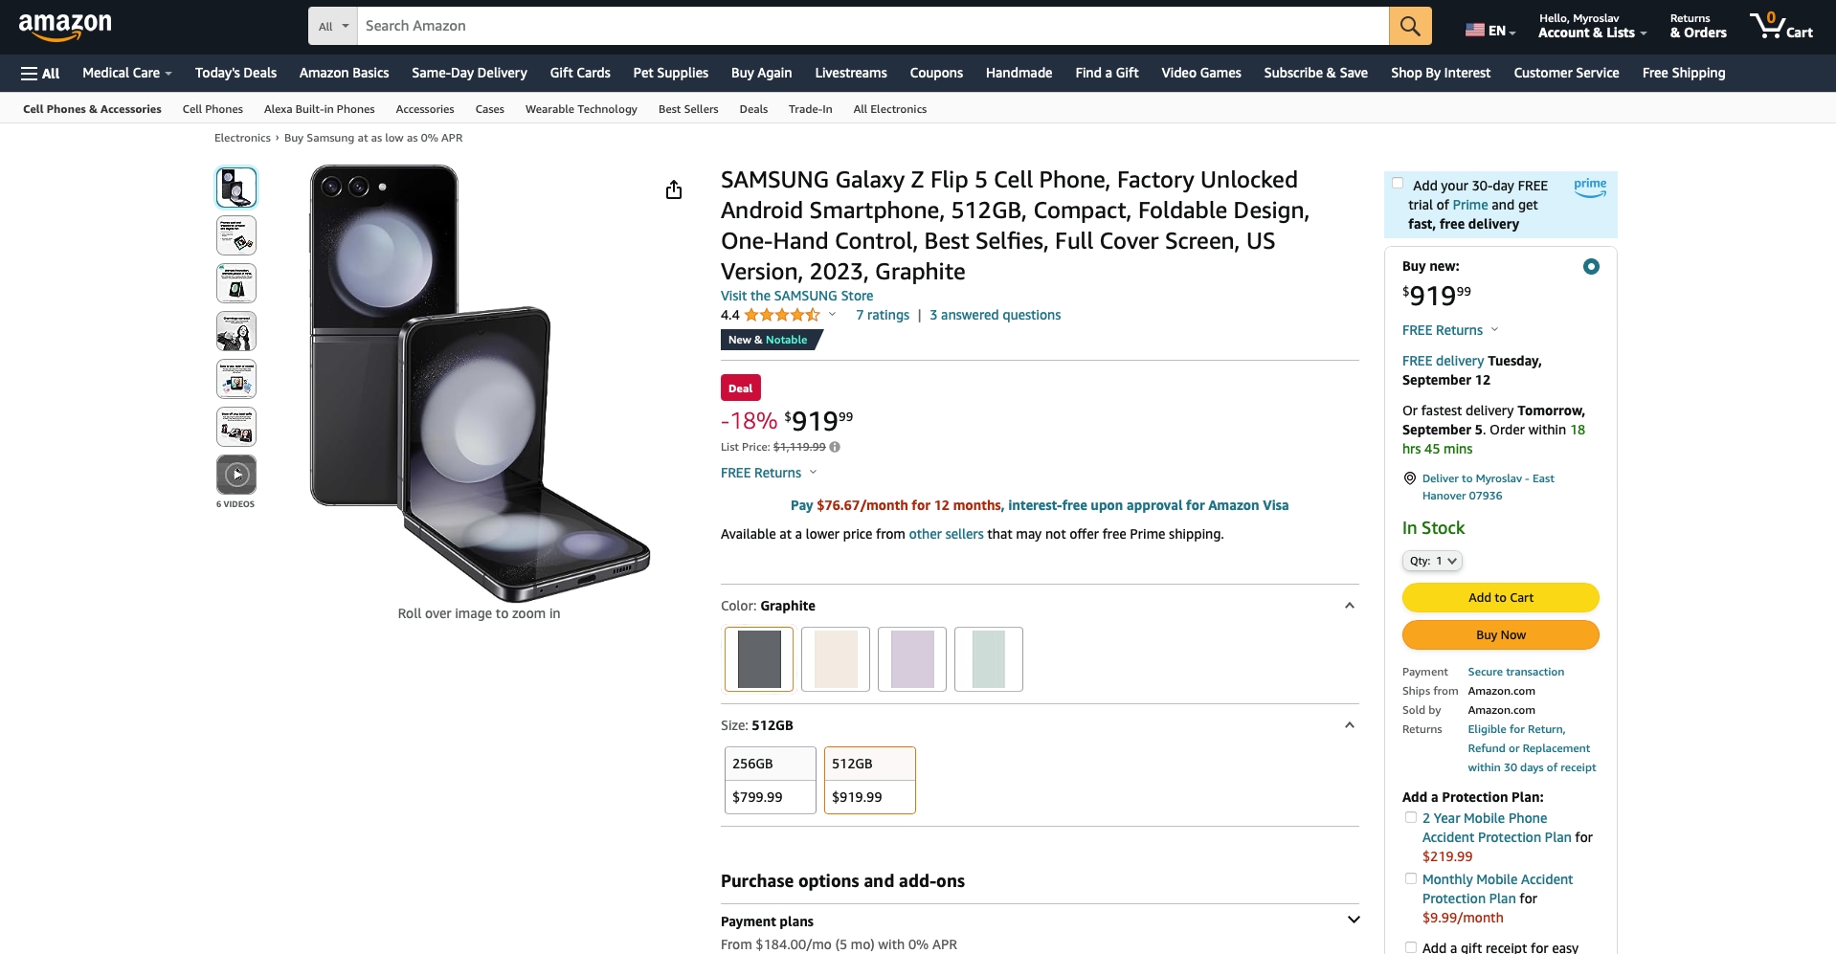The height and width of the screenshot is (954, 1836).
Task: Go to Best Sellers subcategory tab
Action: (687, 109)
